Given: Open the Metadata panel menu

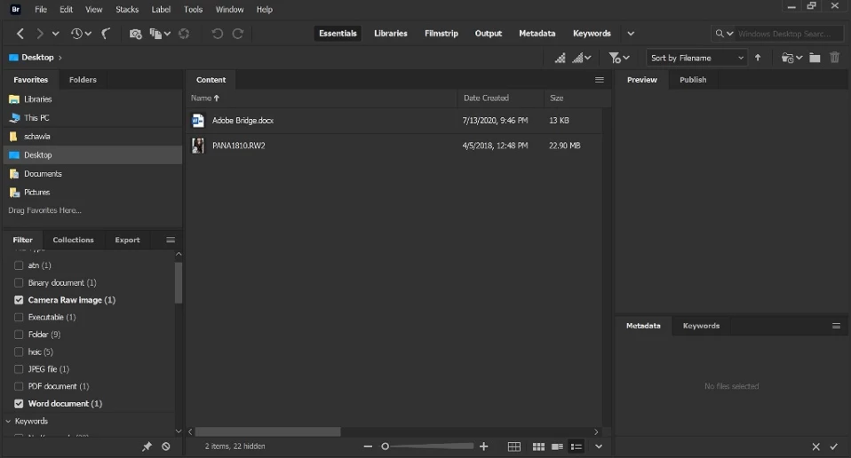Looking at the screenshot, I should point(837,326).
